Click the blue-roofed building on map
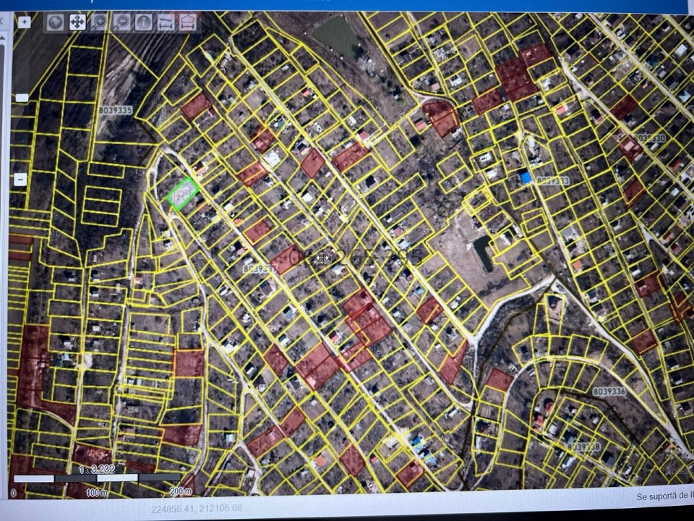 point(526,177)
